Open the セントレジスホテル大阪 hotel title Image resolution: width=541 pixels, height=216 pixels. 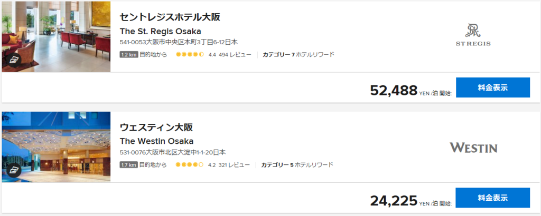[170, 17]
